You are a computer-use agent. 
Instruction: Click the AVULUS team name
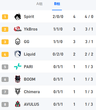(31, 104)
